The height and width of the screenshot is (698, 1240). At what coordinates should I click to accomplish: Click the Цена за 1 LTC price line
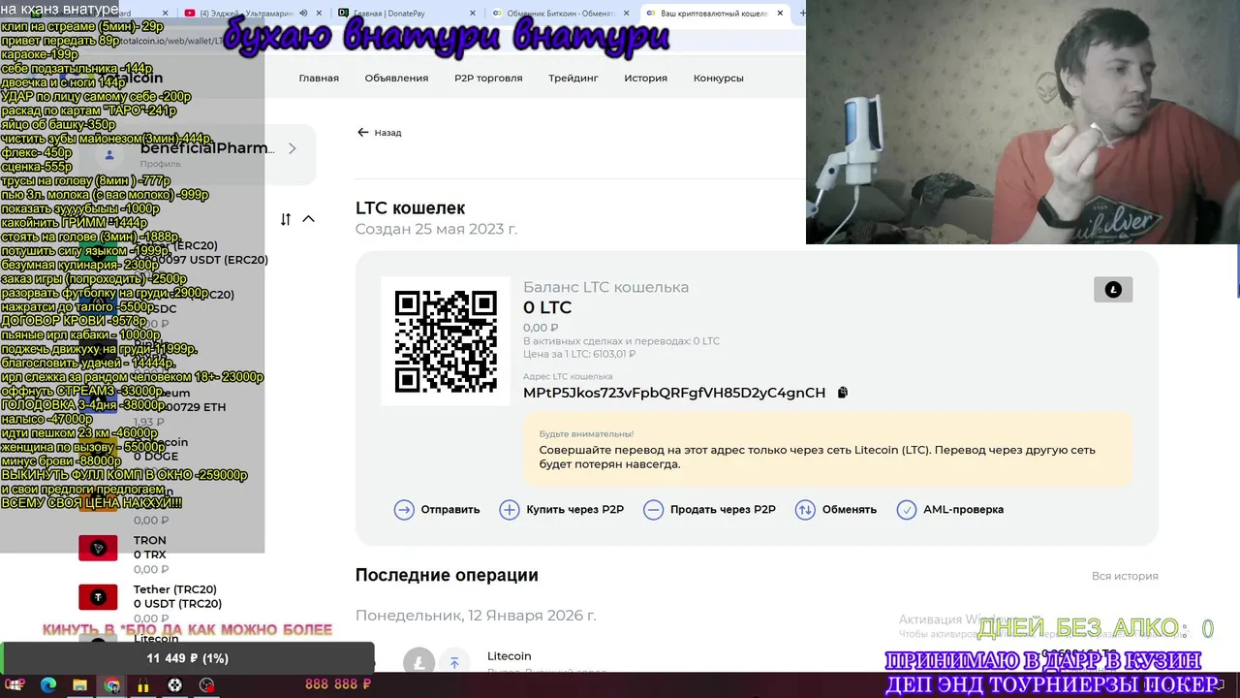579,354
